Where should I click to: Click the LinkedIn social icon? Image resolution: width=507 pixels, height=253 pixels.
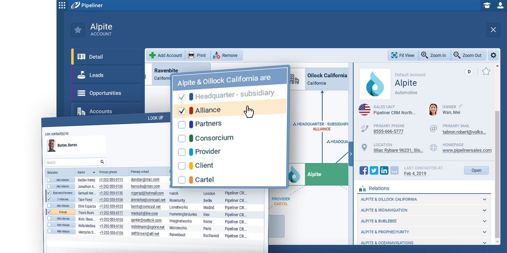tap(384, 171)
